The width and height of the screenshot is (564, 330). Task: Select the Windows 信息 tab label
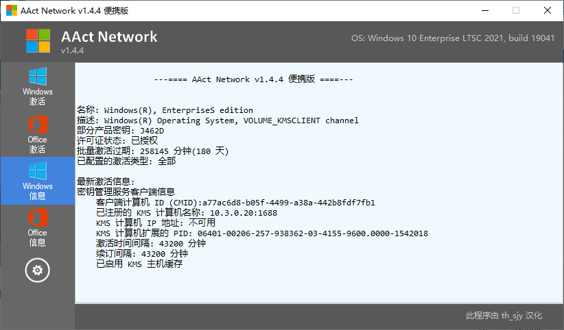tap(37, 191)
